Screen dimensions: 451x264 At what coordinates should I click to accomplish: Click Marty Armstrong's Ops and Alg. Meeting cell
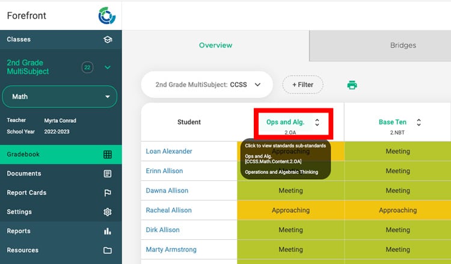(x=290, y=250)
